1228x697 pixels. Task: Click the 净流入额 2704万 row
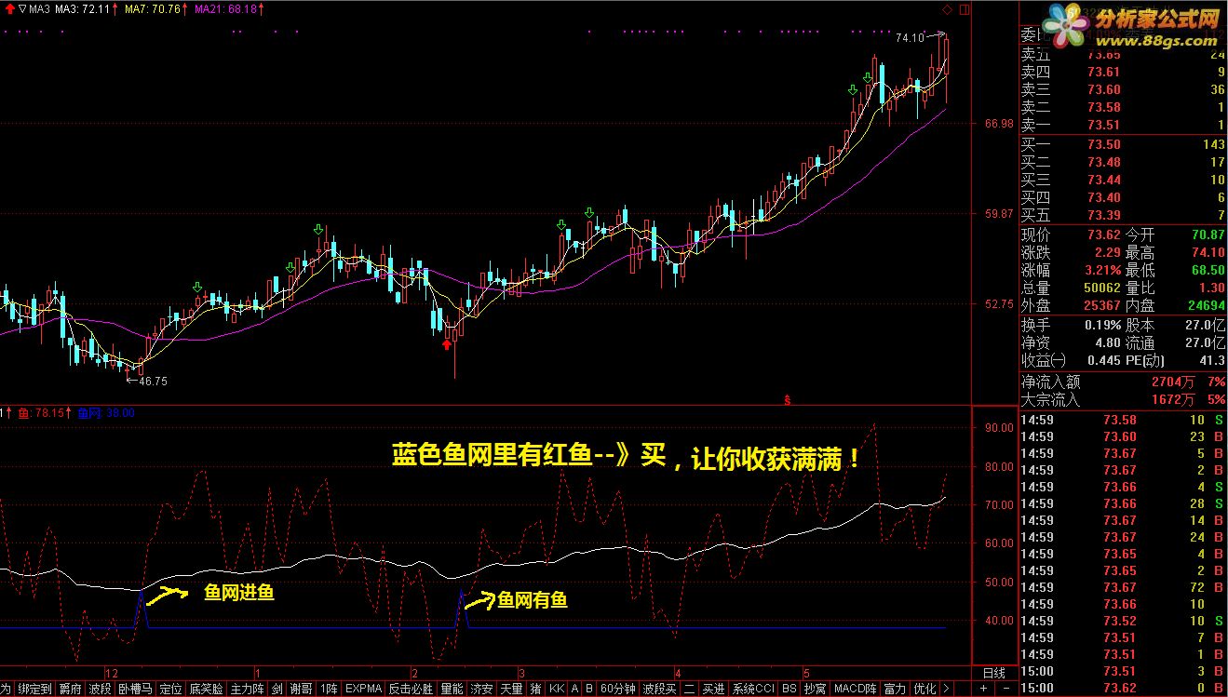click(x=1124, y=382)
